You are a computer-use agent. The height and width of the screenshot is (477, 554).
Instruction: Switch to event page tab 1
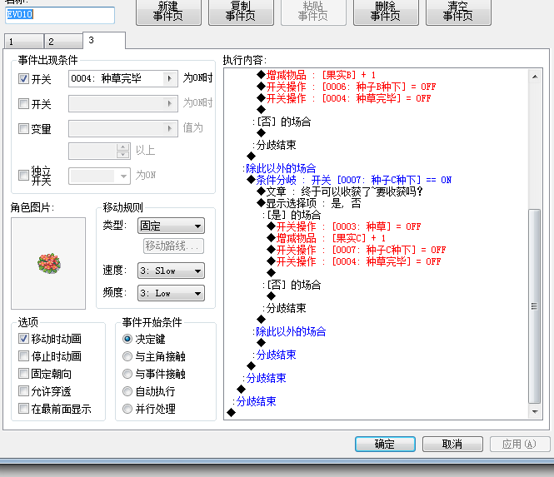[x=23, y=42]
